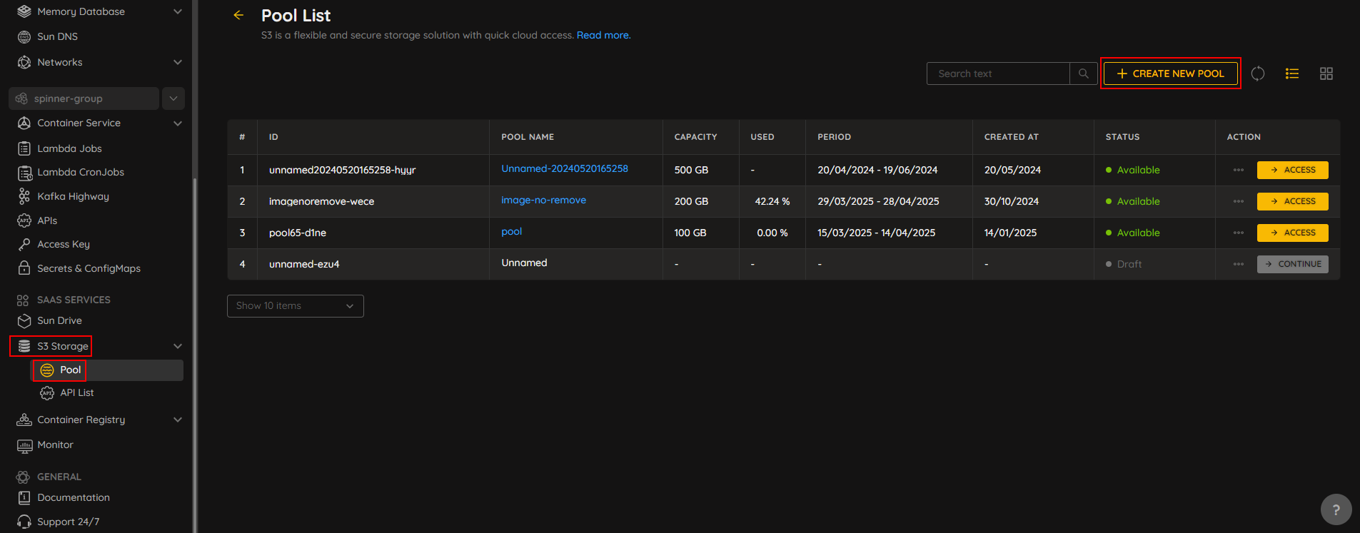Viewport: 1360px width, 533px height.
Task: Switch to list view icon
Action: pyautogui.click(x=1292, y=73)
